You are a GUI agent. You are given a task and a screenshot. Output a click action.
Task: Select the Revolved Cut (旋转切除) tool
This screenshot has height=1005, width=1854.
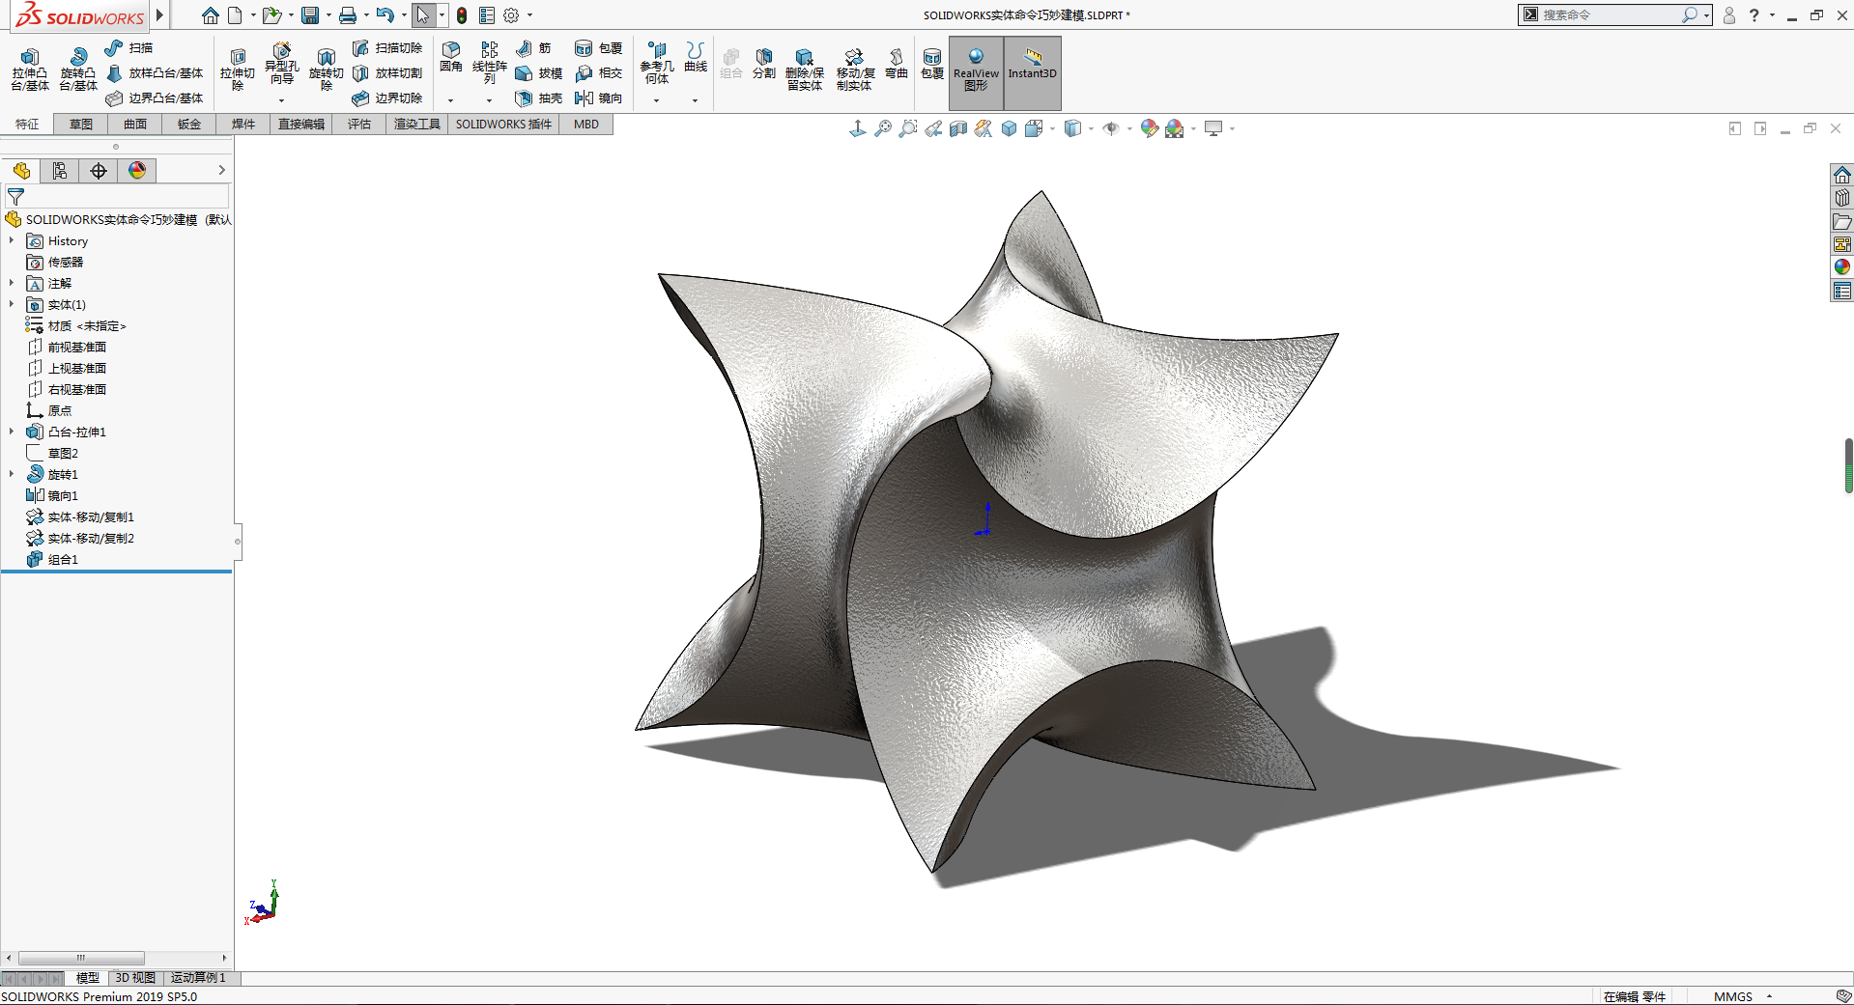tap(327, 70)
